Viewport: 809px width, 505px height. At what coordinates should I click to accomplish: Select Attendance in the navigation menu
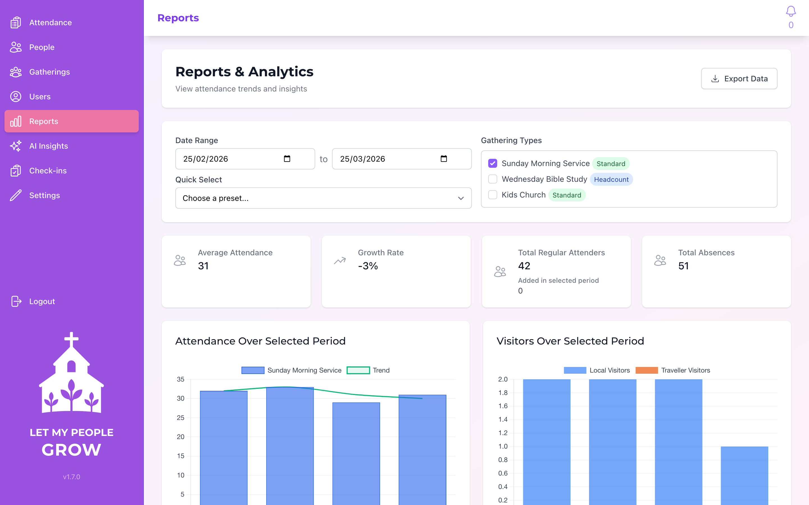[50, 22]
